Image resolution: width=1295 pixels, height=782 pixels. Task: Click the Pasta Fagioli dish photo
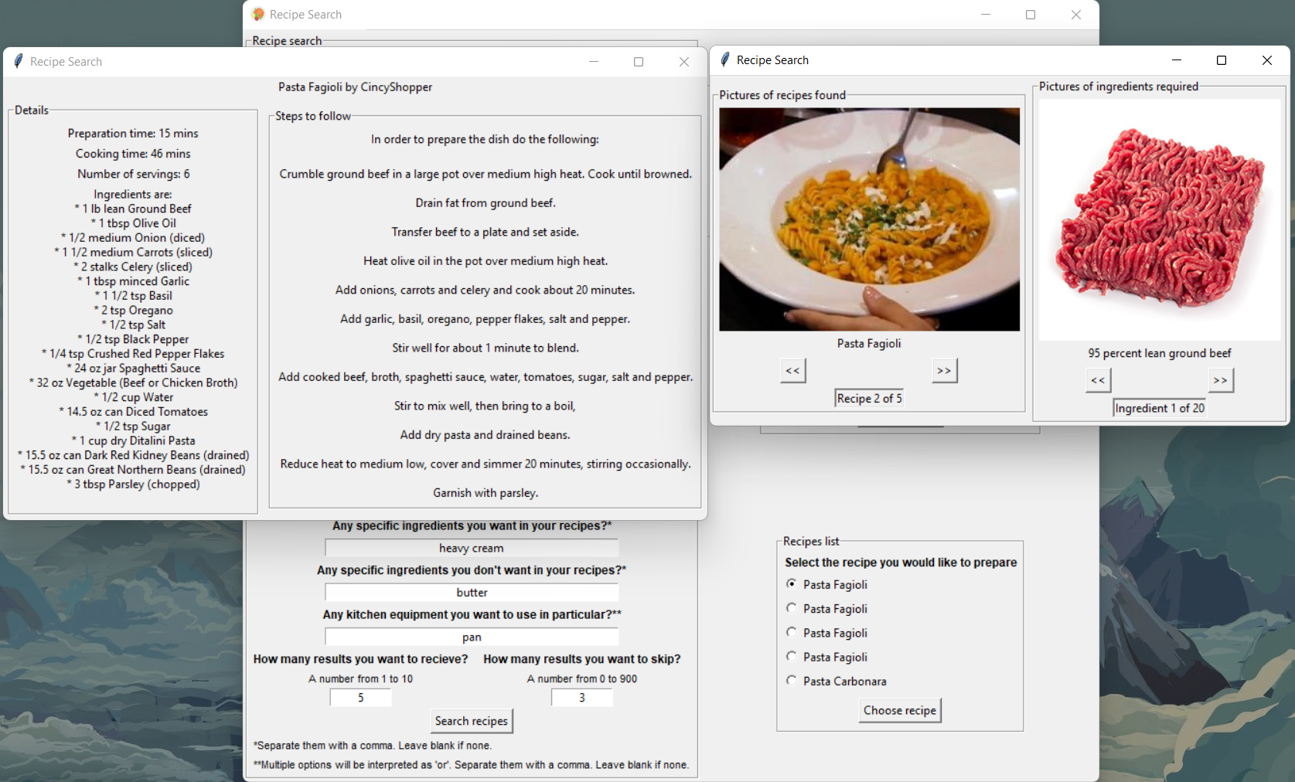point(869,219)
